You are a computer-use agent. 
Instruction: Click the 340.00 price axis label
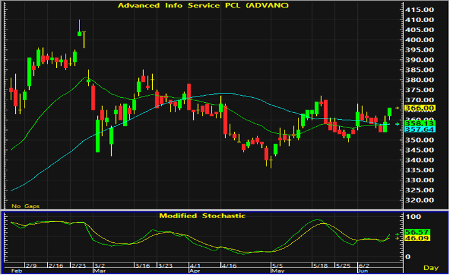(419, 160)
